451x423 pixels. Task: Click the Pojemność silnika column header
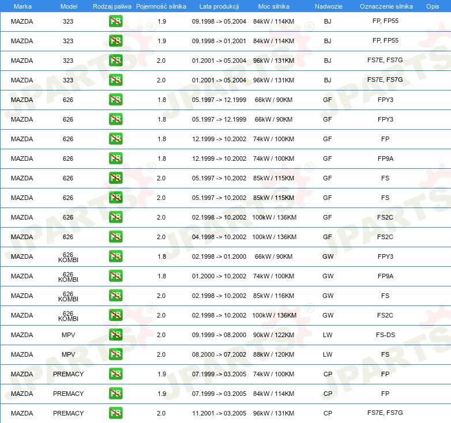coord(161,6)
